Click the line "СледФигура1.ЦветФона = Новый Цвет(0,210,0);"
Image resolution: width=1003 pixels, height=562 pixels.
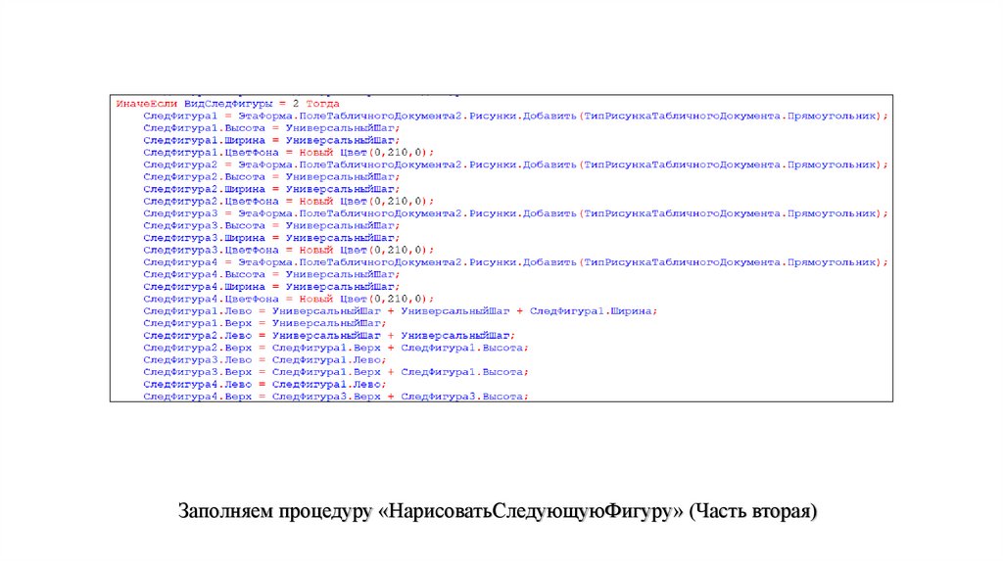coord(289,152)
